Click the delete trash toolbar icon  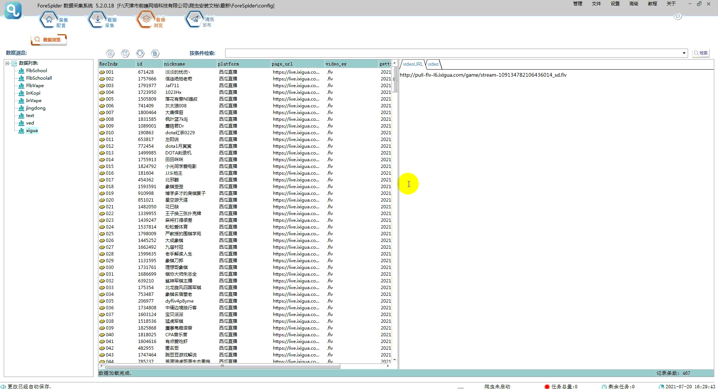[155, 53]
